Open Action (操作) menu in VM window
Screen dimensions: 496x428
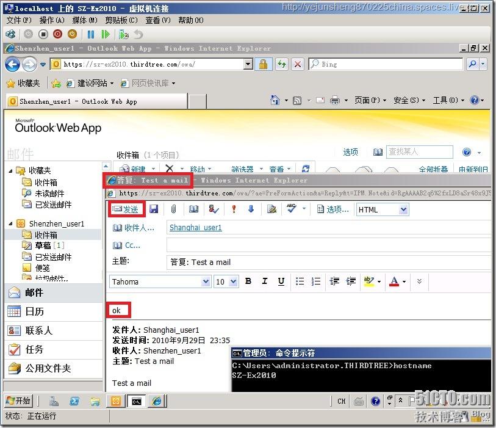click(52, 20)
